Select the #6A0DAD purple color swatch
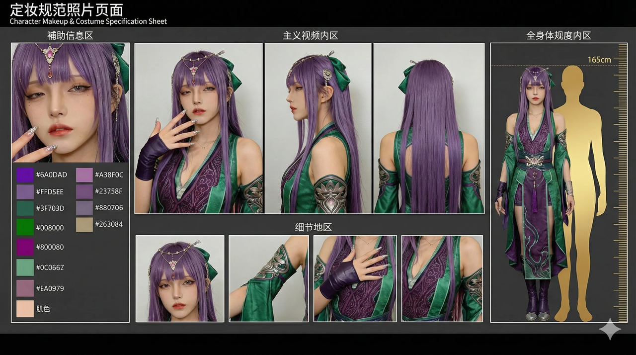The height and width of the screenshot is (355, 636). point(25,175)
